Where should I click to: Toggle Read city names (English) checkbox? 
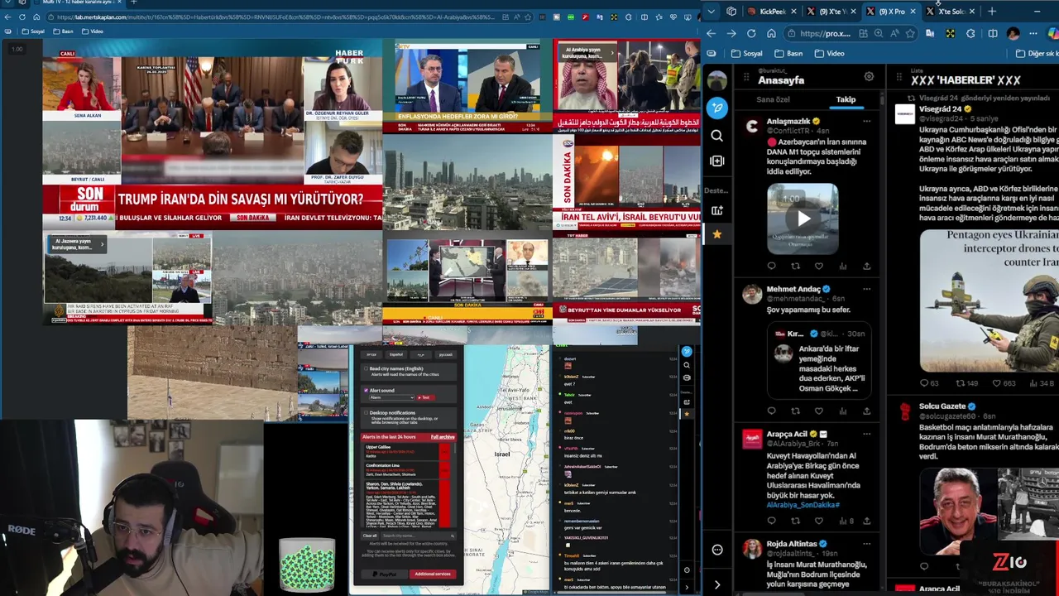pos(366,369)
